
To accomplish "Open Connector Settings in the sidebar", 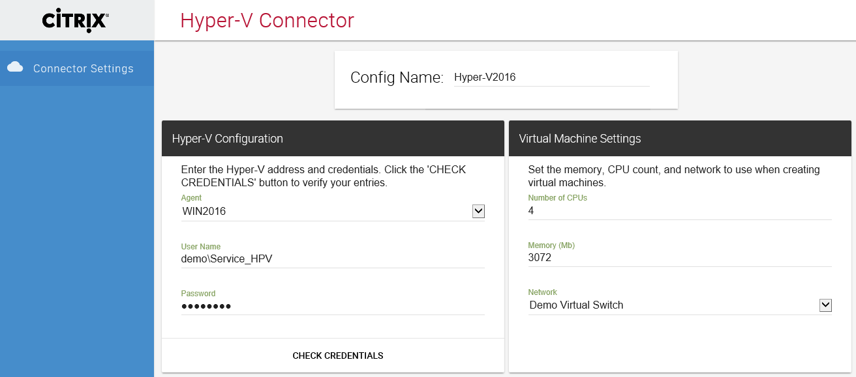I will click(x=83, y=68).
